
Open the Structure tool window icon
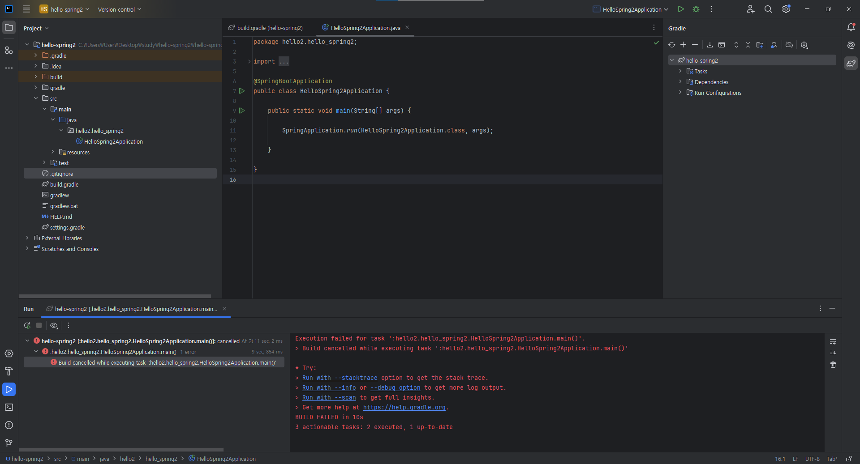9,50
